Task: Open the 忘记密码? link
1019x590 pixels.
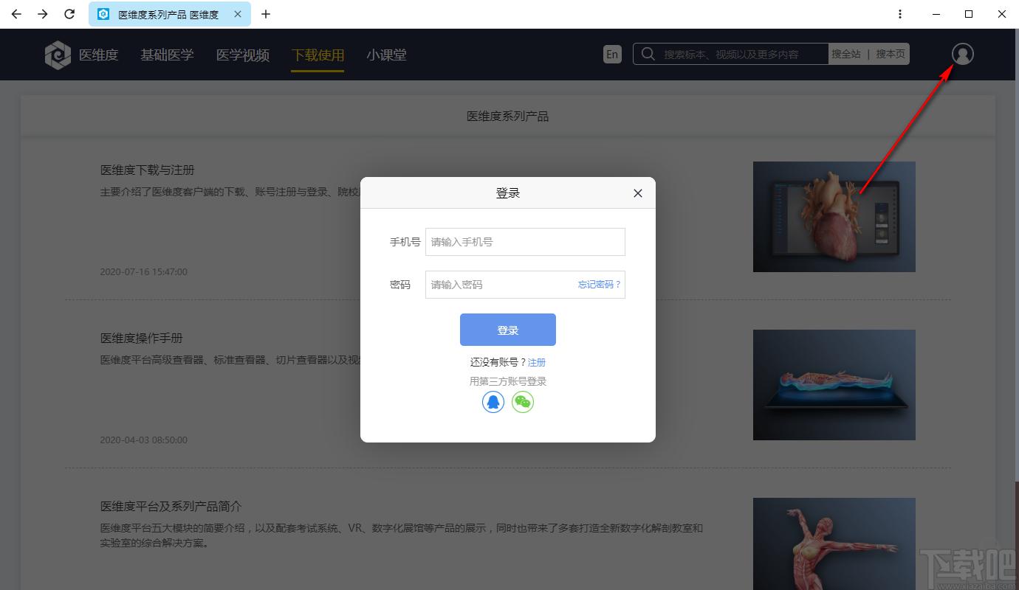Action: tap(600, 285)
